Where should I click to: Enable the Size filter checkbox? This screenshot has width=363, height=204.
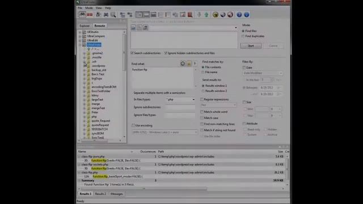[244, 102]
